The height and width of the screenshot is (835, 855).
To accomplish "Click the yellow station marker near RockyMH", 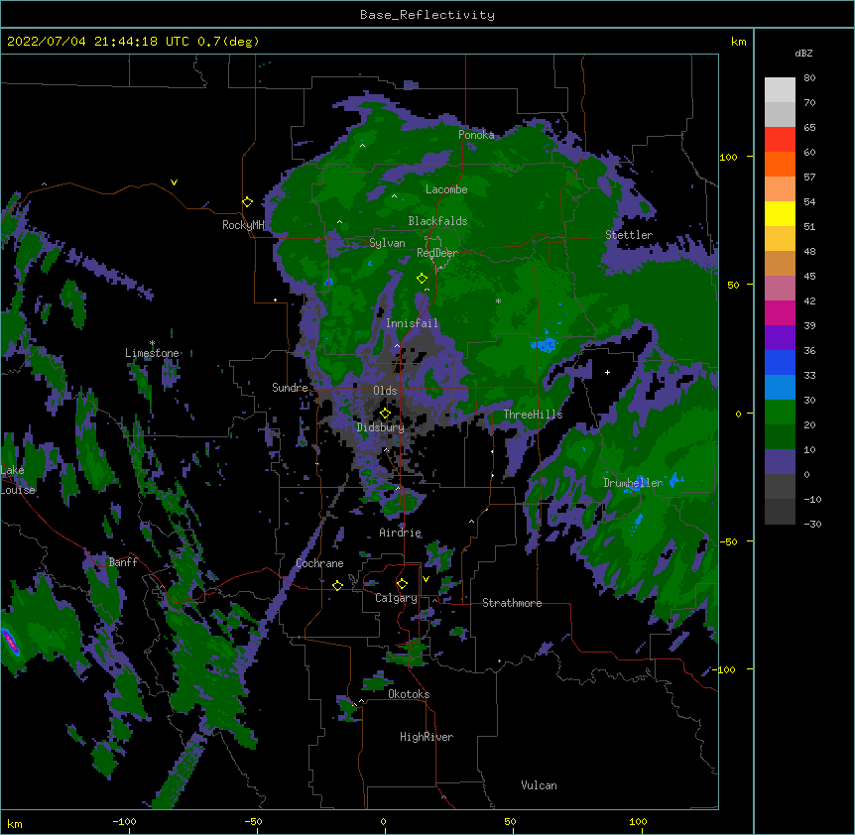I will click(248, 202).
